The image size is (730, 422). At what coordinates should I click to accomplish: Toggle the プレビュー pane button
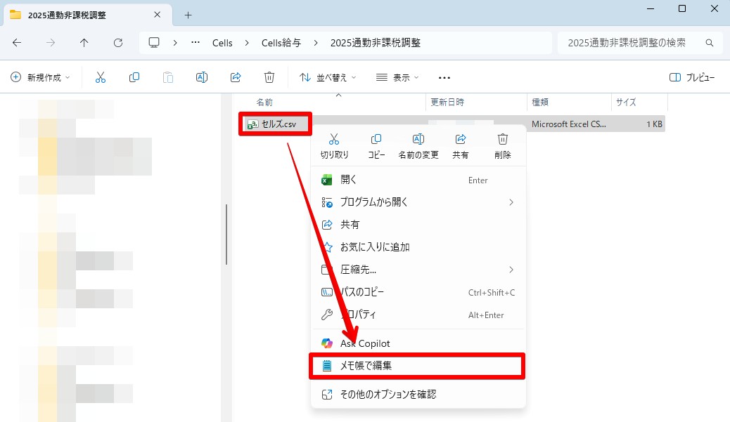click(692, 77)
